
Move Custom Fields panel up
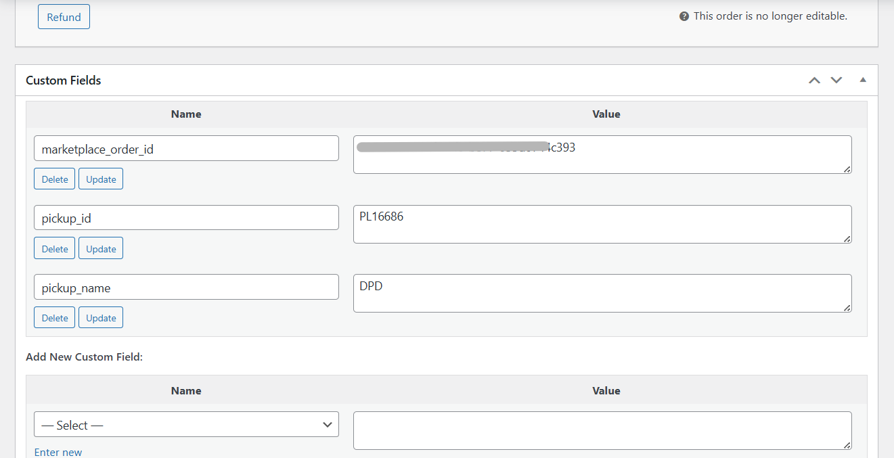tap(814, 80)
